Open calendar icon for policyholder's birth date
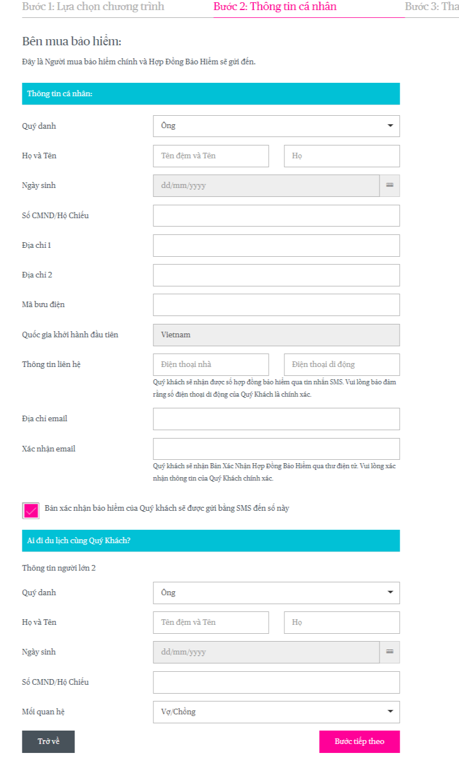This screenshot has width=459, height=777. click(390, 186)
